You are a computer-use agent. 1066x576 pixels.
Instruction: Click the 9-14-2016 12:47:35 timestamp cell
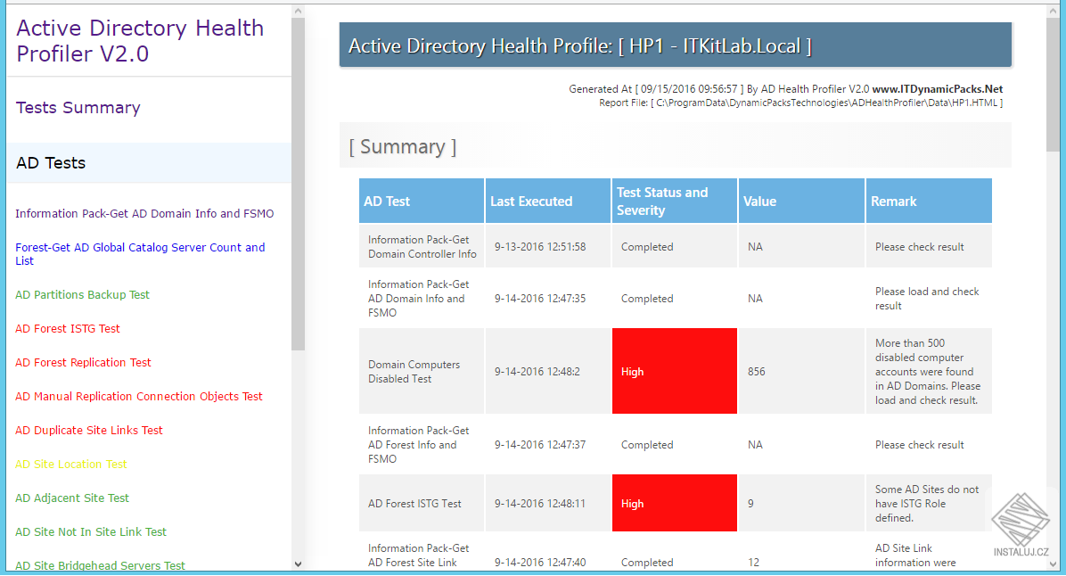pyautogui.click(x=548, y=299)
